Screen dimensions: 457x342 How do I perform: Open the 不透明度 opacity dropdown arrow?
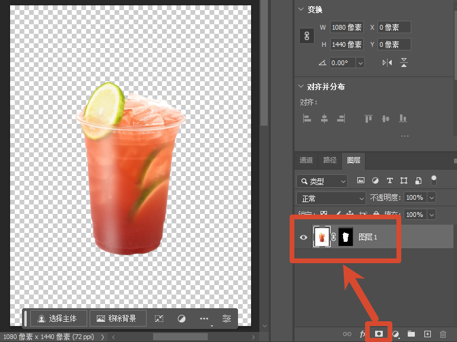431,197
